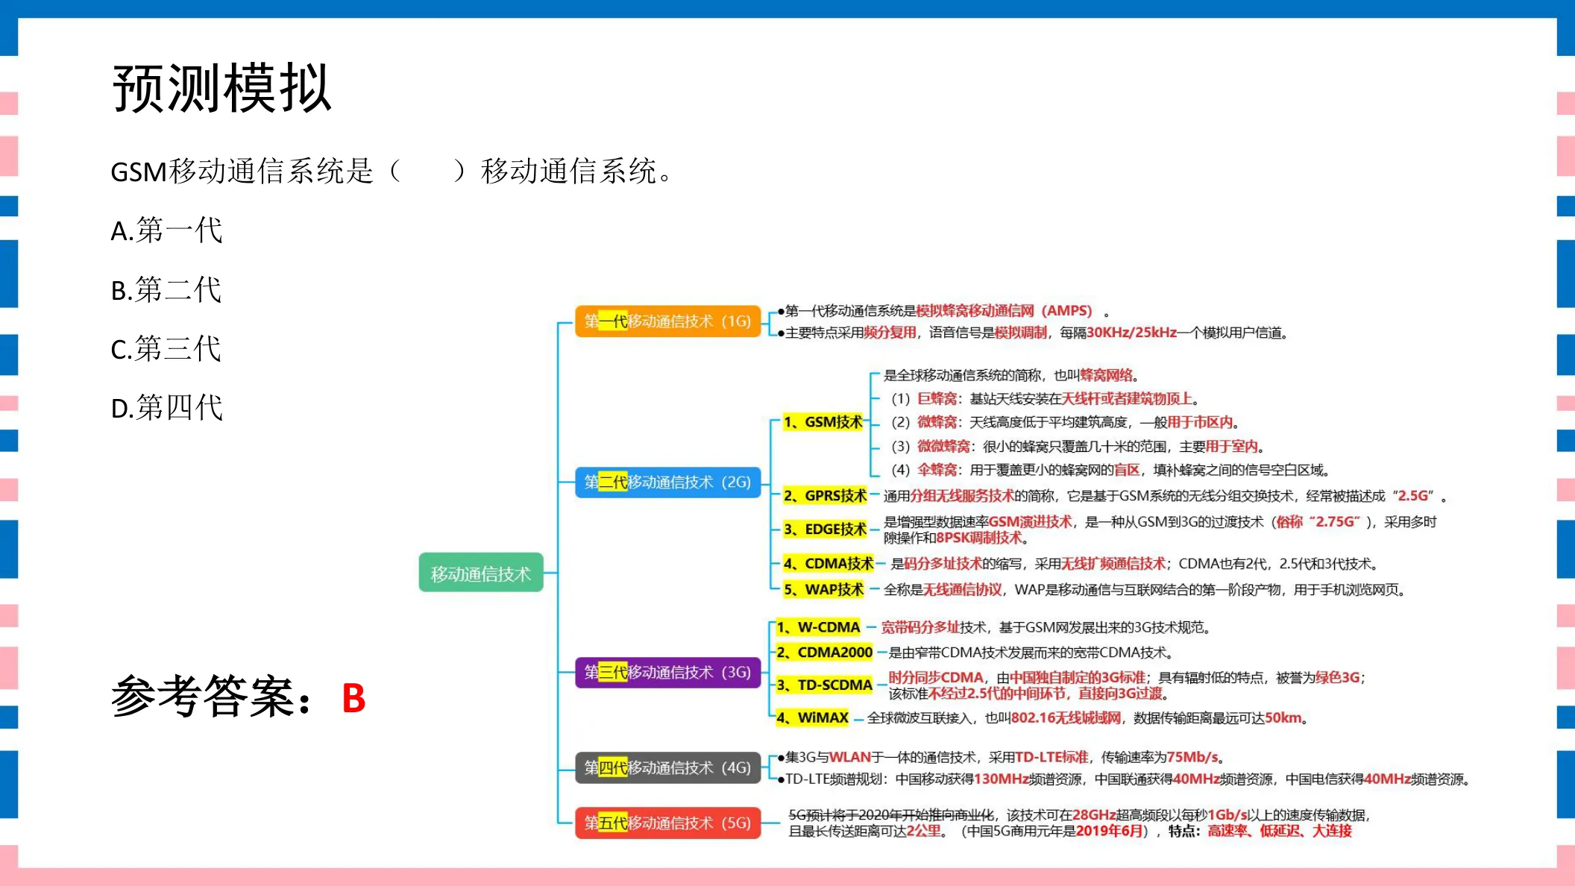The width and height of the screenshot is (1575, 886).
Task: Click the 30KHz/25kHz red text
Action: pos(1131,333)
